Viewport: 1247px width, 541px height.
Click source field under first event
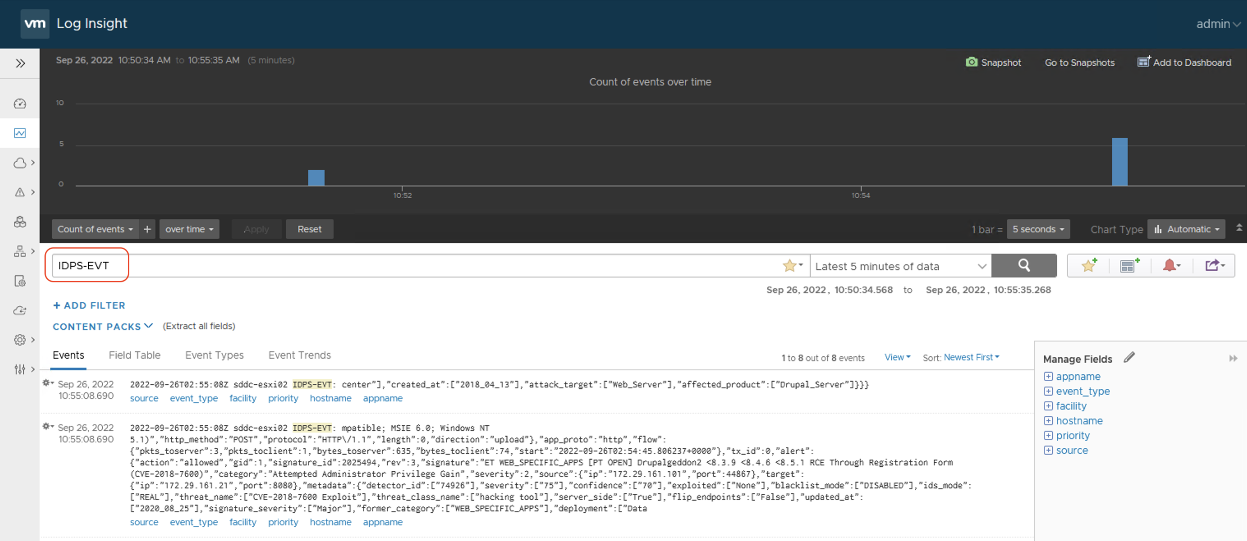(x=144, y=398)
